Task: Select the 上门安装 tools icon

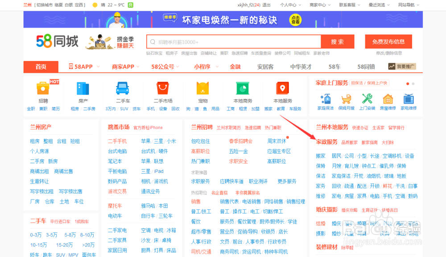Action: point(367,98)
